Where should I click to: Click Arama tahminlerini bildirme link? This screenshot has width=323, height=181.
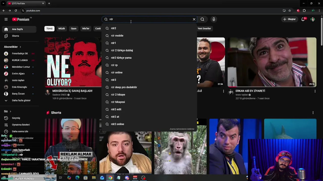[x=182, y=129]
